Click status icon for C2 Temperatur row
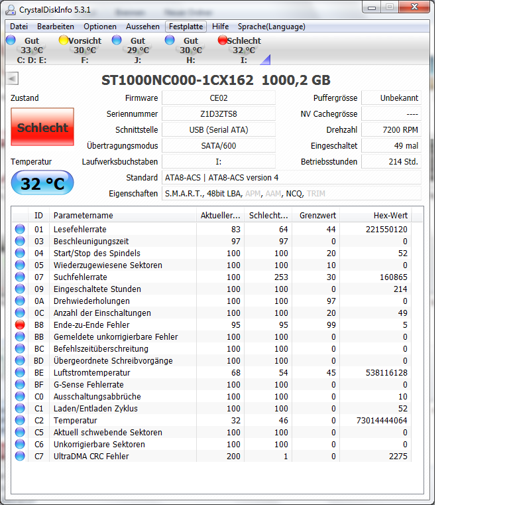Image resolution: width=509 pixels, height=505 pixels. [20, 420]
